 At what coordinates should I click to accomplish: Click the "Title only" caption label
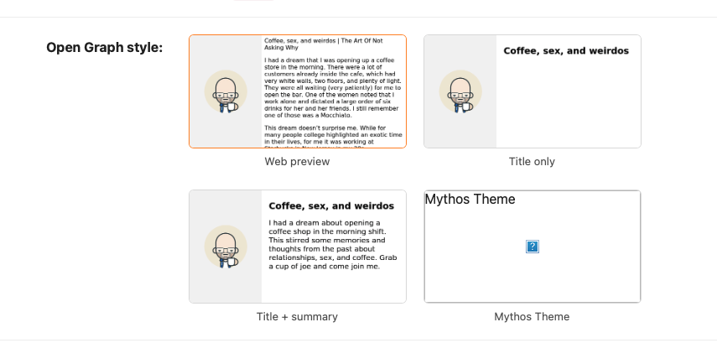532,161
